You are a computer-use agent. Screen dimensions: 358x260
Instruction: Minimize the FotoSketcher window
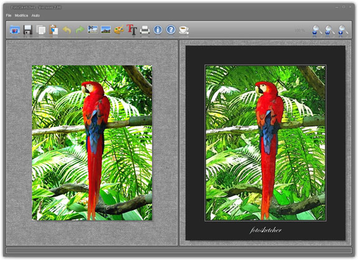tap(337, 7)
